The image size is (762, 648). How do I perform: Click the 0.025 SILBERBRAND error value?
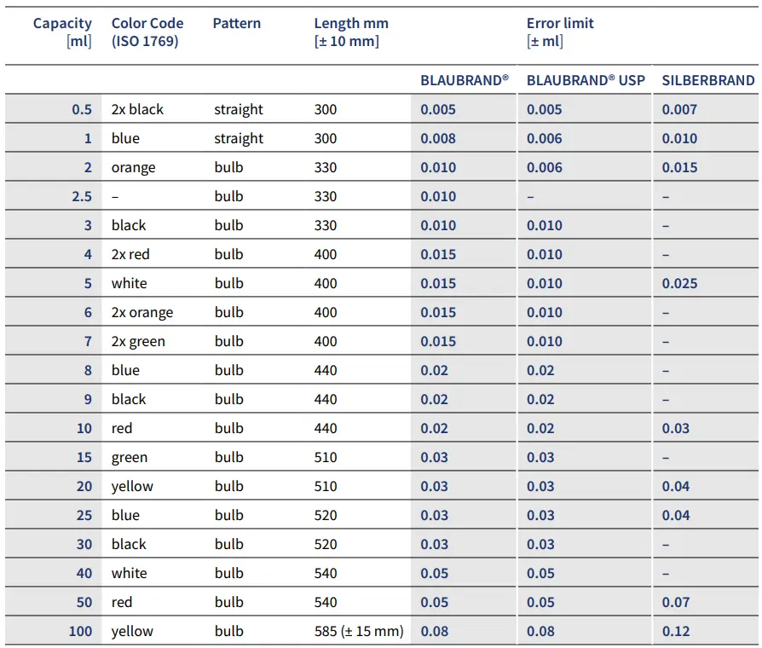[679, 283]
